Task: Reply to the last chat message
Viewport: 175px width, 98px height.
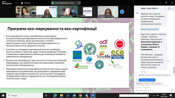Action: (141, 72)
